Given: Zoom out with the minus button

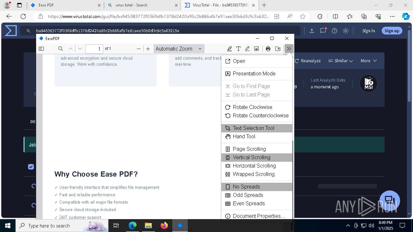Looking at the screenshot, I should (139, 49).
